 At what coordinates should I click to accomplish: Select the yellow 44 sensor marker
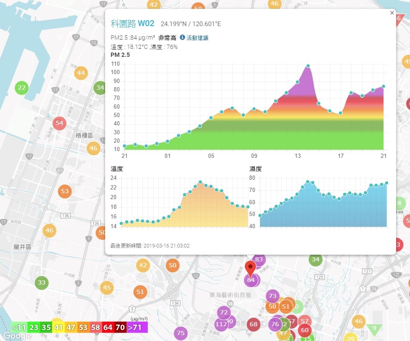point(81,73)
